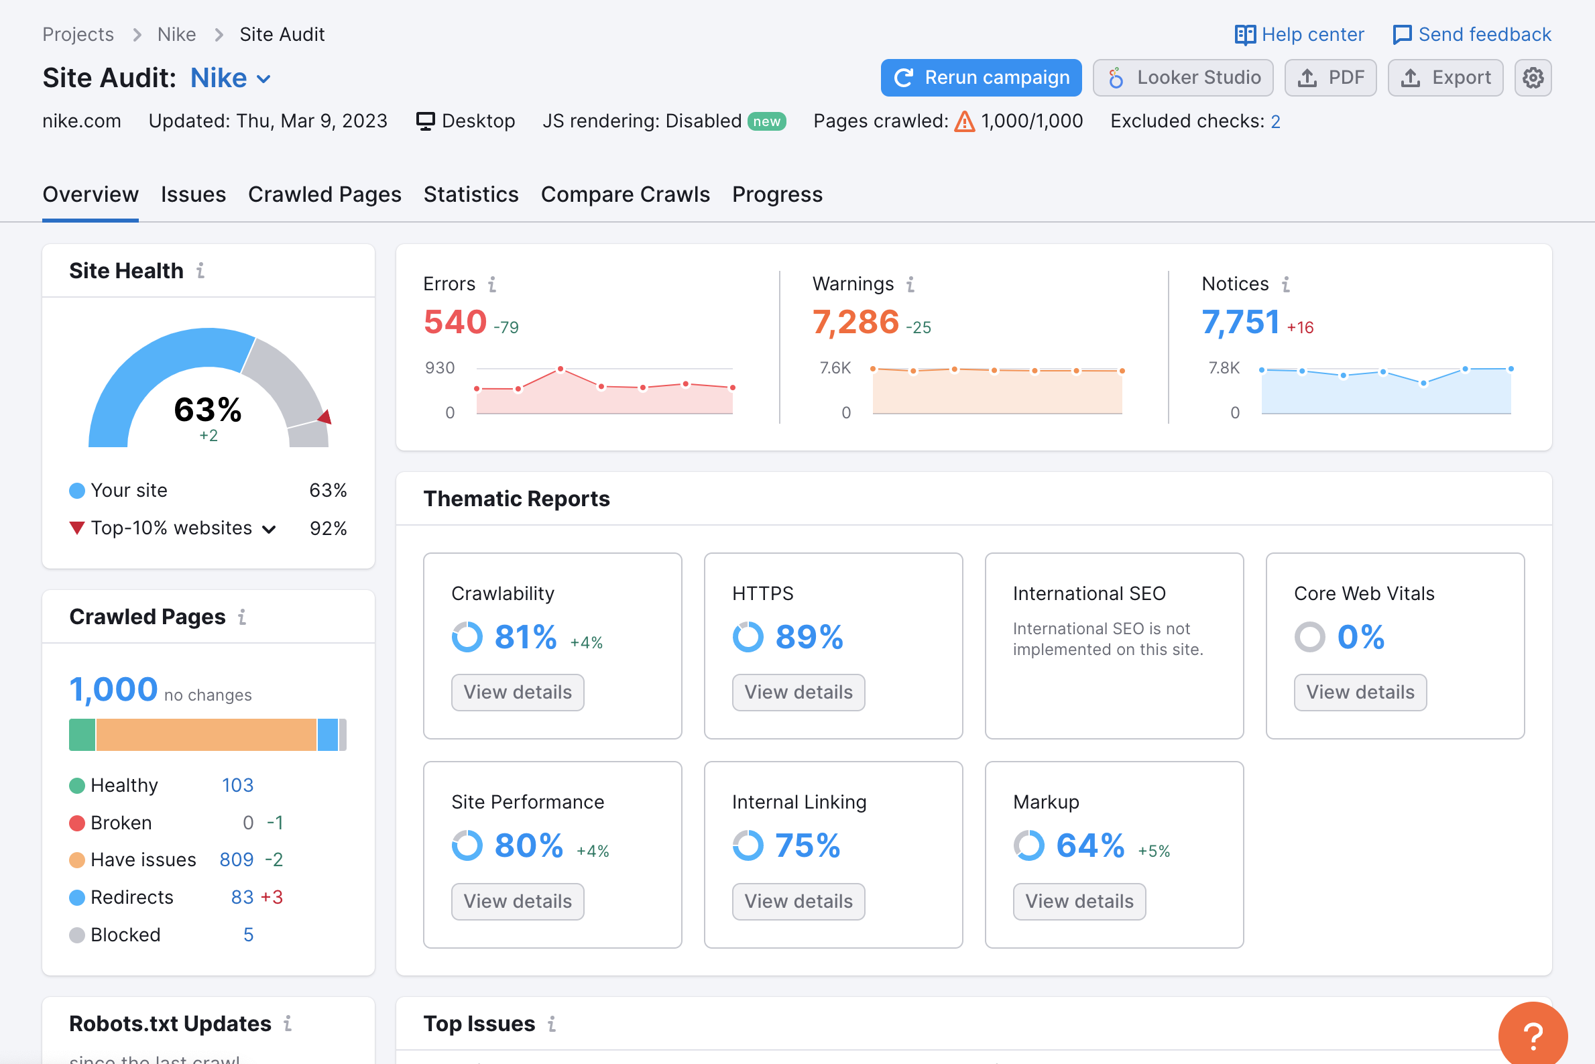
Task: Click the Core Web Vitals donut icon
Action: pyautogui.click(x=1310, y=637)
